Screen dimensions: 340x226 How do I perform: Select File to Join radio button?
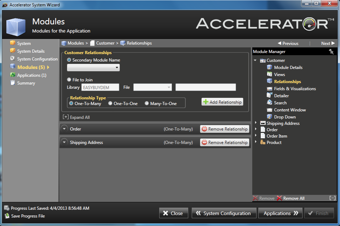[x=69, y=80]
